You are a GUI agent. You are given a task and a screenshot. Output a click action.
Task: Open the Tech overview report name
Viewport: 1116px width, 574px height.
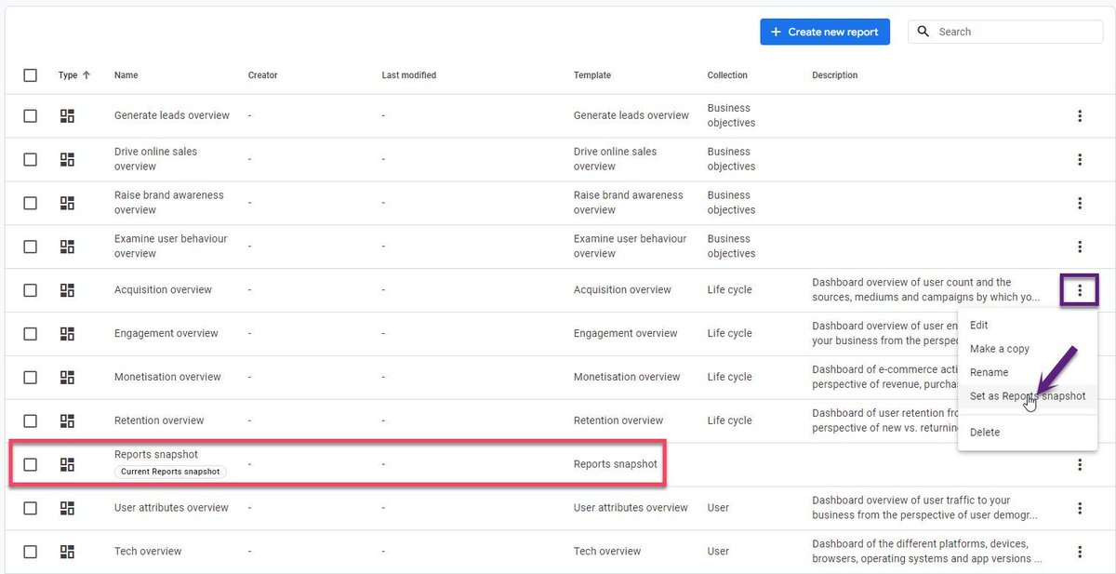148,552
